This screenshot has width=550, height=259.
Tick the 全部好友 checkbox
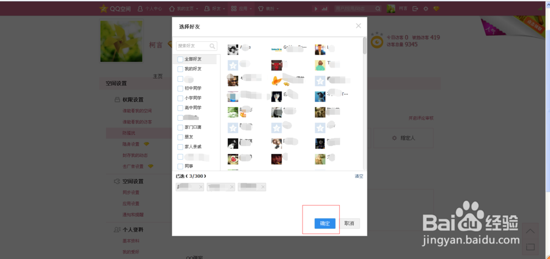pos(180,59)
